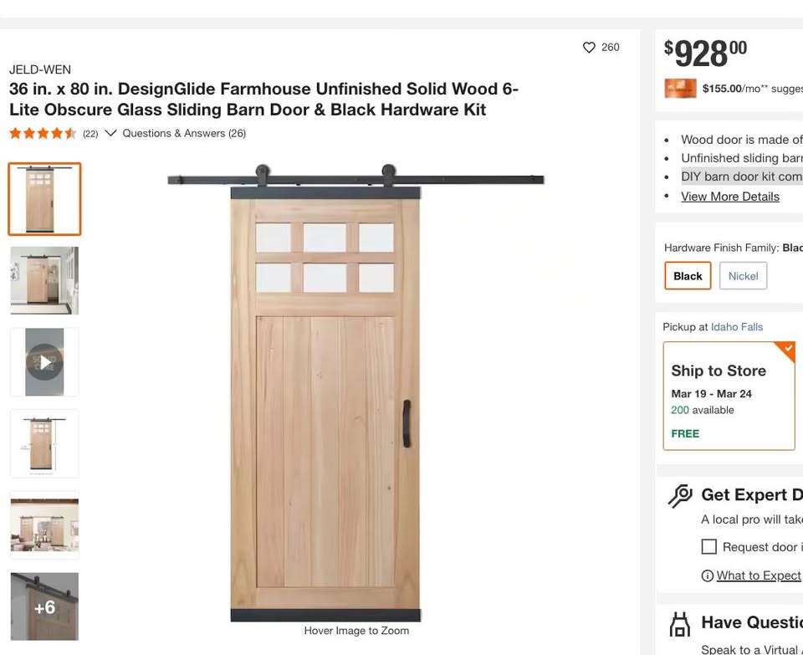Image resolution: width=803 pixels, height=655 pixels.
Task: Click the Home Depot credit card icon
Action: [680, 88]
